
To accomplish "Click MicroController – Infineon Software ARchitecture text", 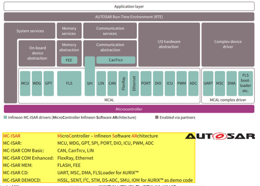I will point(108,136).
